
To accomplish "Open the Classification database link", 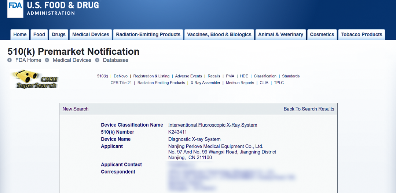I will (x=265, y=76).
